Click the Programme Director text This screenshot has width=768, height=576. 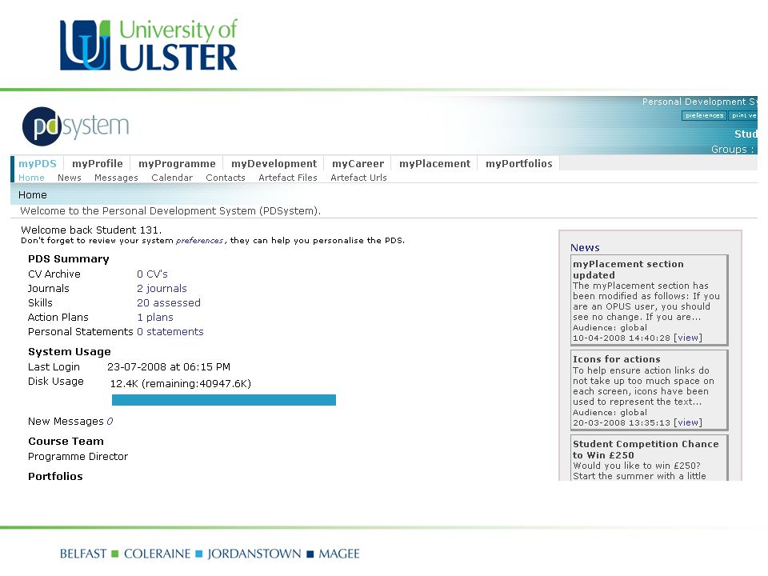78,457
